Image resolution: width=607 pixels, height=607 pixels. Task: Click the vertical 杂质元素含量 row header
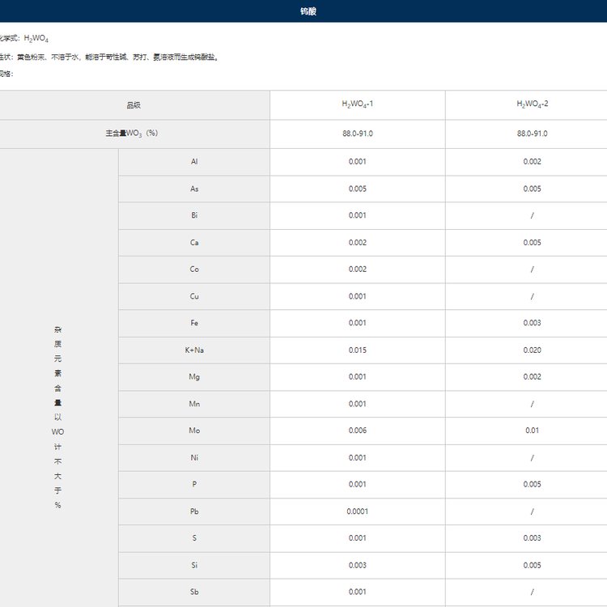58,417
